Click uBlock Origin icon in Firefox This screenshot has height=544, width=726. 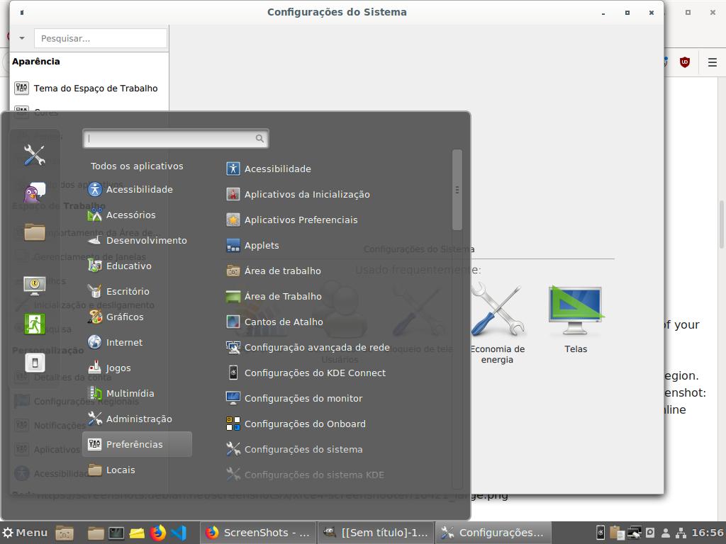coord(685,62)
